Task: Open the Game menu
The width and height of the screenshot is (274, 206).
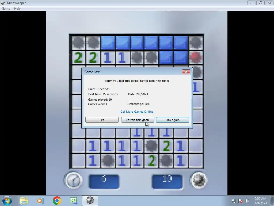Action: pyautogui.click(x=6, y=8)
